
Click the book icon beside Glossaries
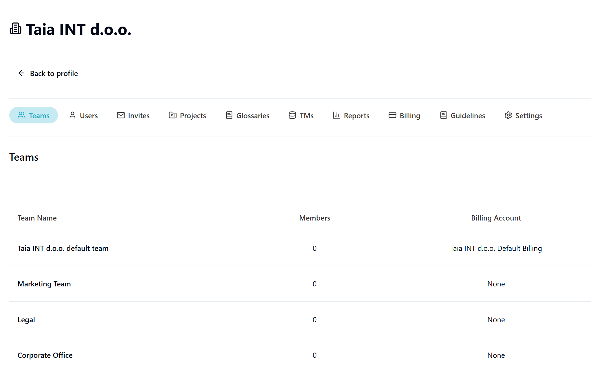pyautogui.click(x=229, y=115)
